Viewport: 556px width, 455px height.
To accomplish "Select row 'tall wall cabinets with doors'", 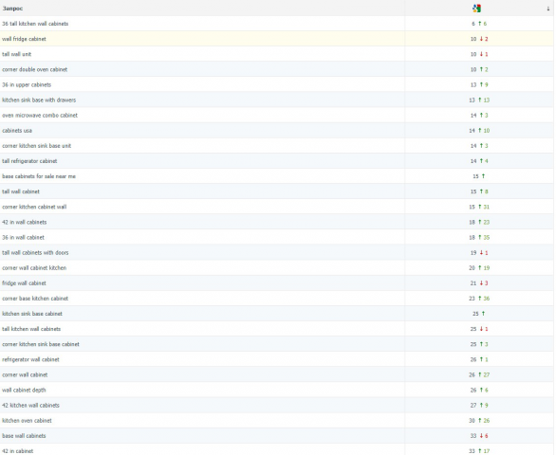I will click(x=277, y=253).
